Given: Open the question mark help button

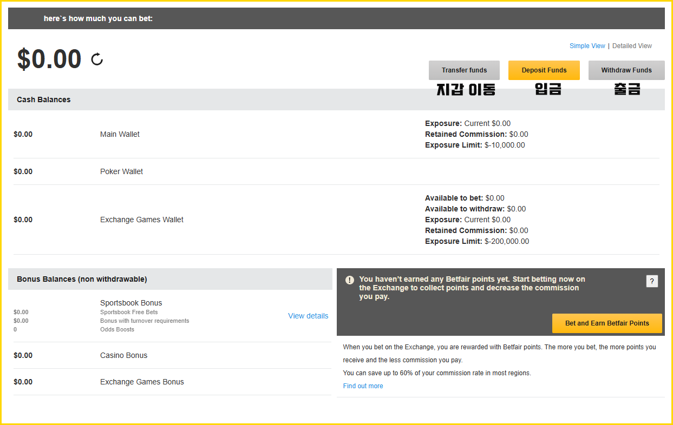Looking at the screenshot, I should tap(652, 281).
